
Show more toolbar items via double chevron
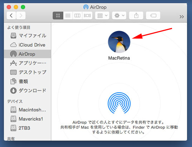coord(182,16)
